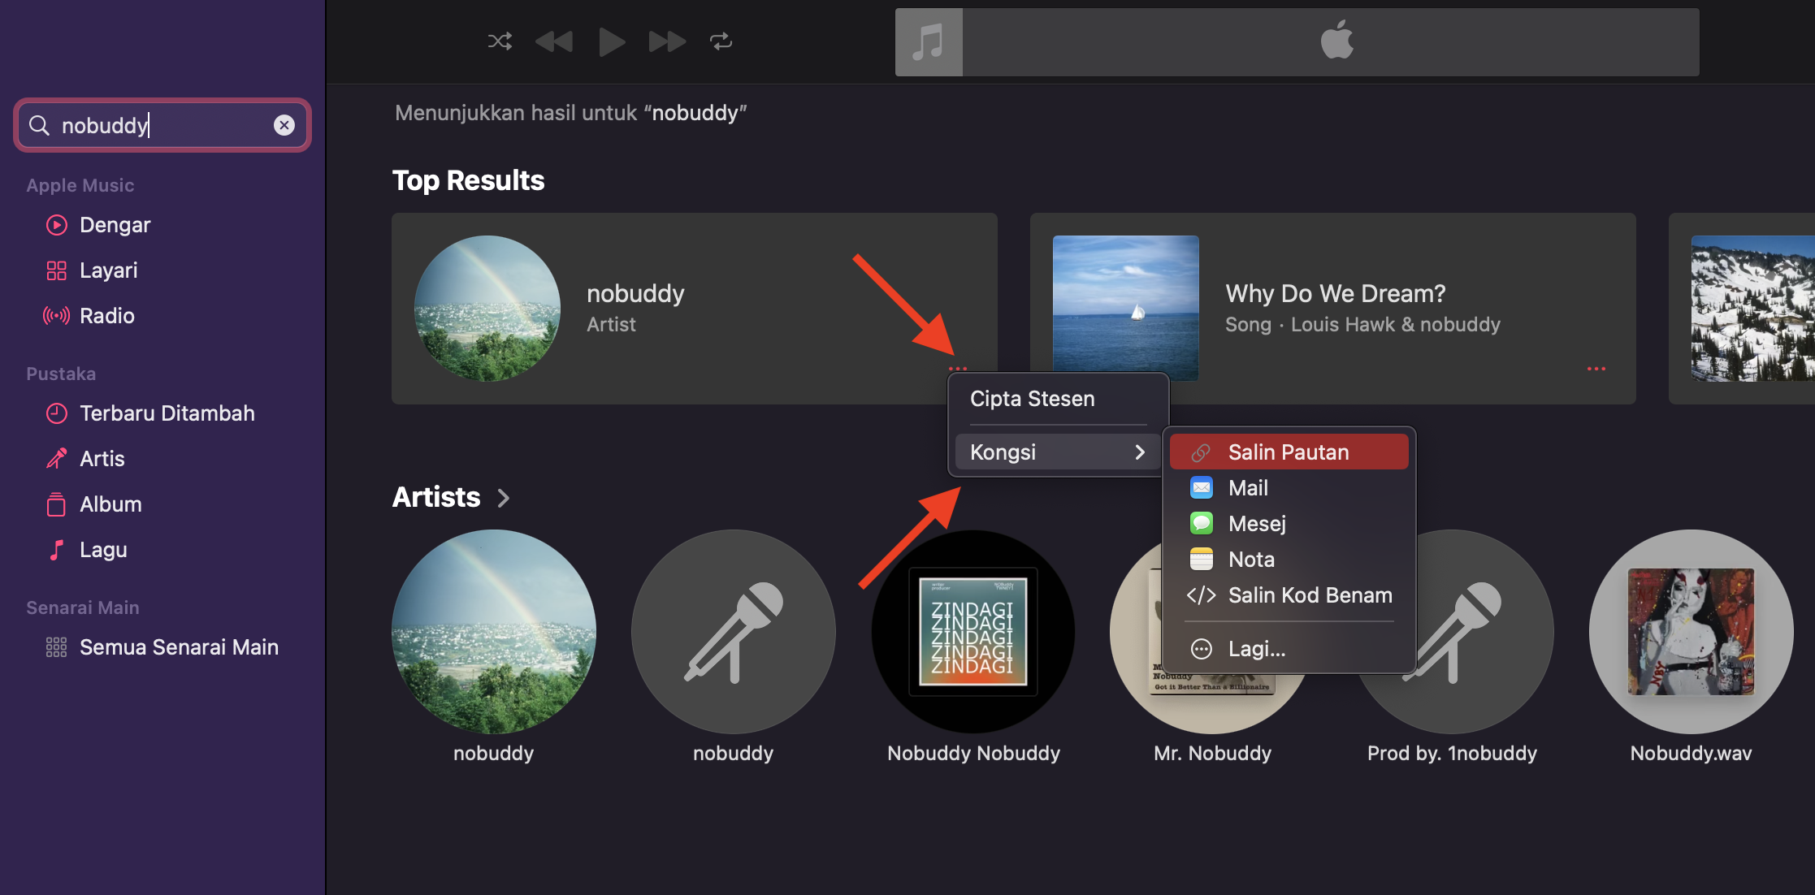1815x895 pixels.
Task: Toggle shuffle playback
Action: [500, 41]
